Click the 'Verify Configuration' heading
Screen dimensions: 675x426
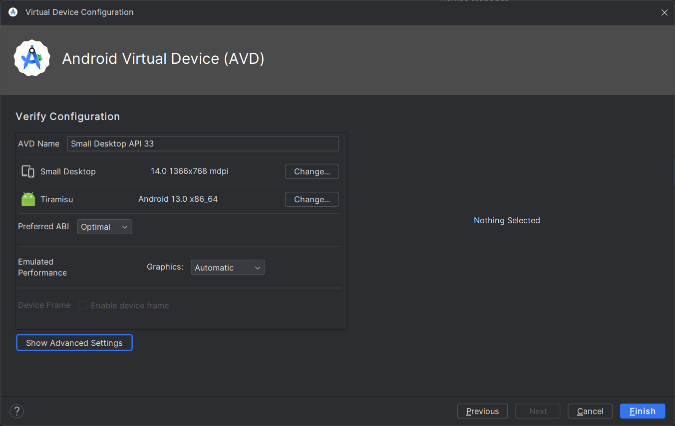point(68,117)
